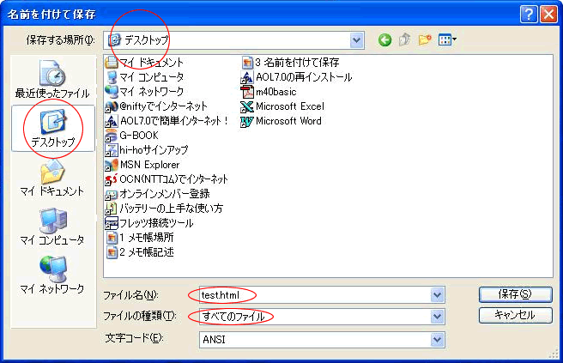
Task: Select the file 1 メモ帳場所
Action: 140,238
